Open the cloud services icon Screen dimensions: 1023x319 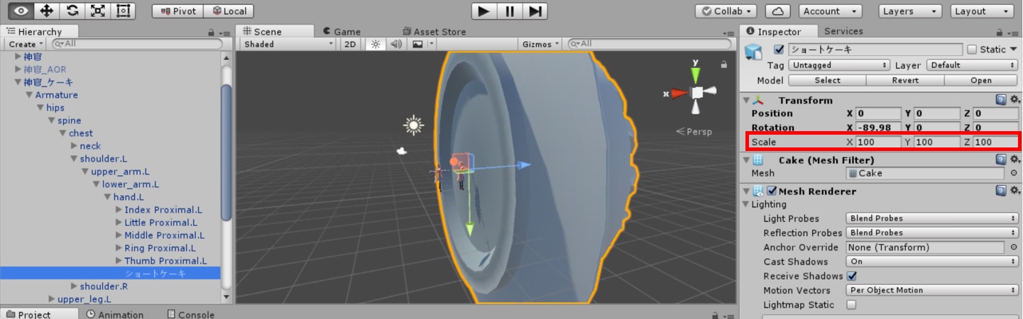click(x=779, y=11)
